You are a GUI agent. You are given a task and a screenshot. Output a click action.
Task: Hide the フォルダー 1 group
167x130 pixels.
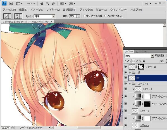coord(126,84)
